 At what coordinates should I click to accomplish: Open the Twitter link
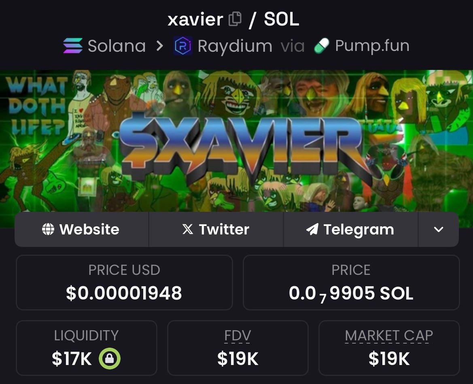coord(216,229)
